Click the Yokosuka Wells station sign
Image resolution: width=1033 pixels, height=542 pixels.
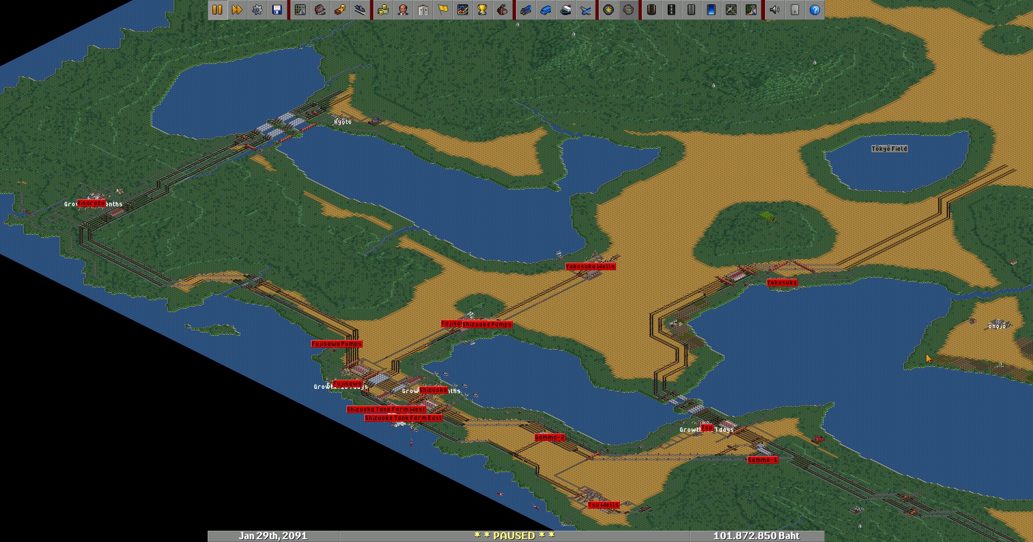coord(590,266)
